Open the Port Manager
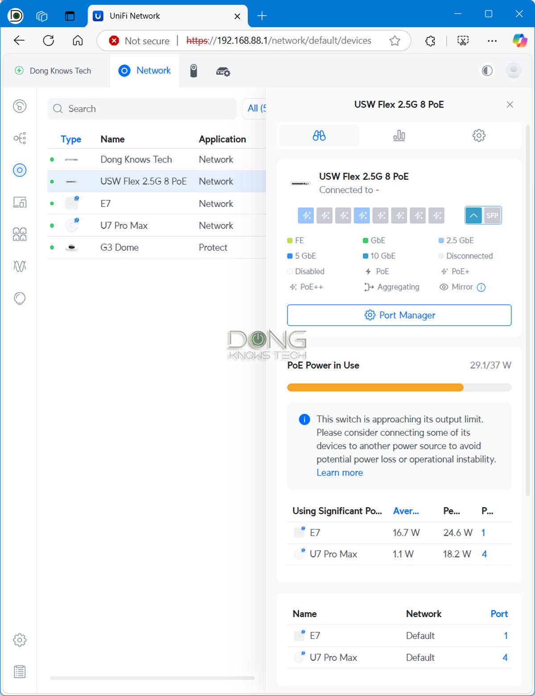Viewport: 535px width, 696px height. pos(399,315)
